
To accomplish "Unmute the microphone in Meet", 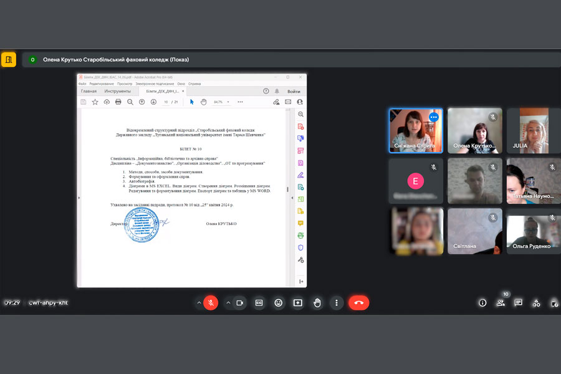I will [211, 303].
